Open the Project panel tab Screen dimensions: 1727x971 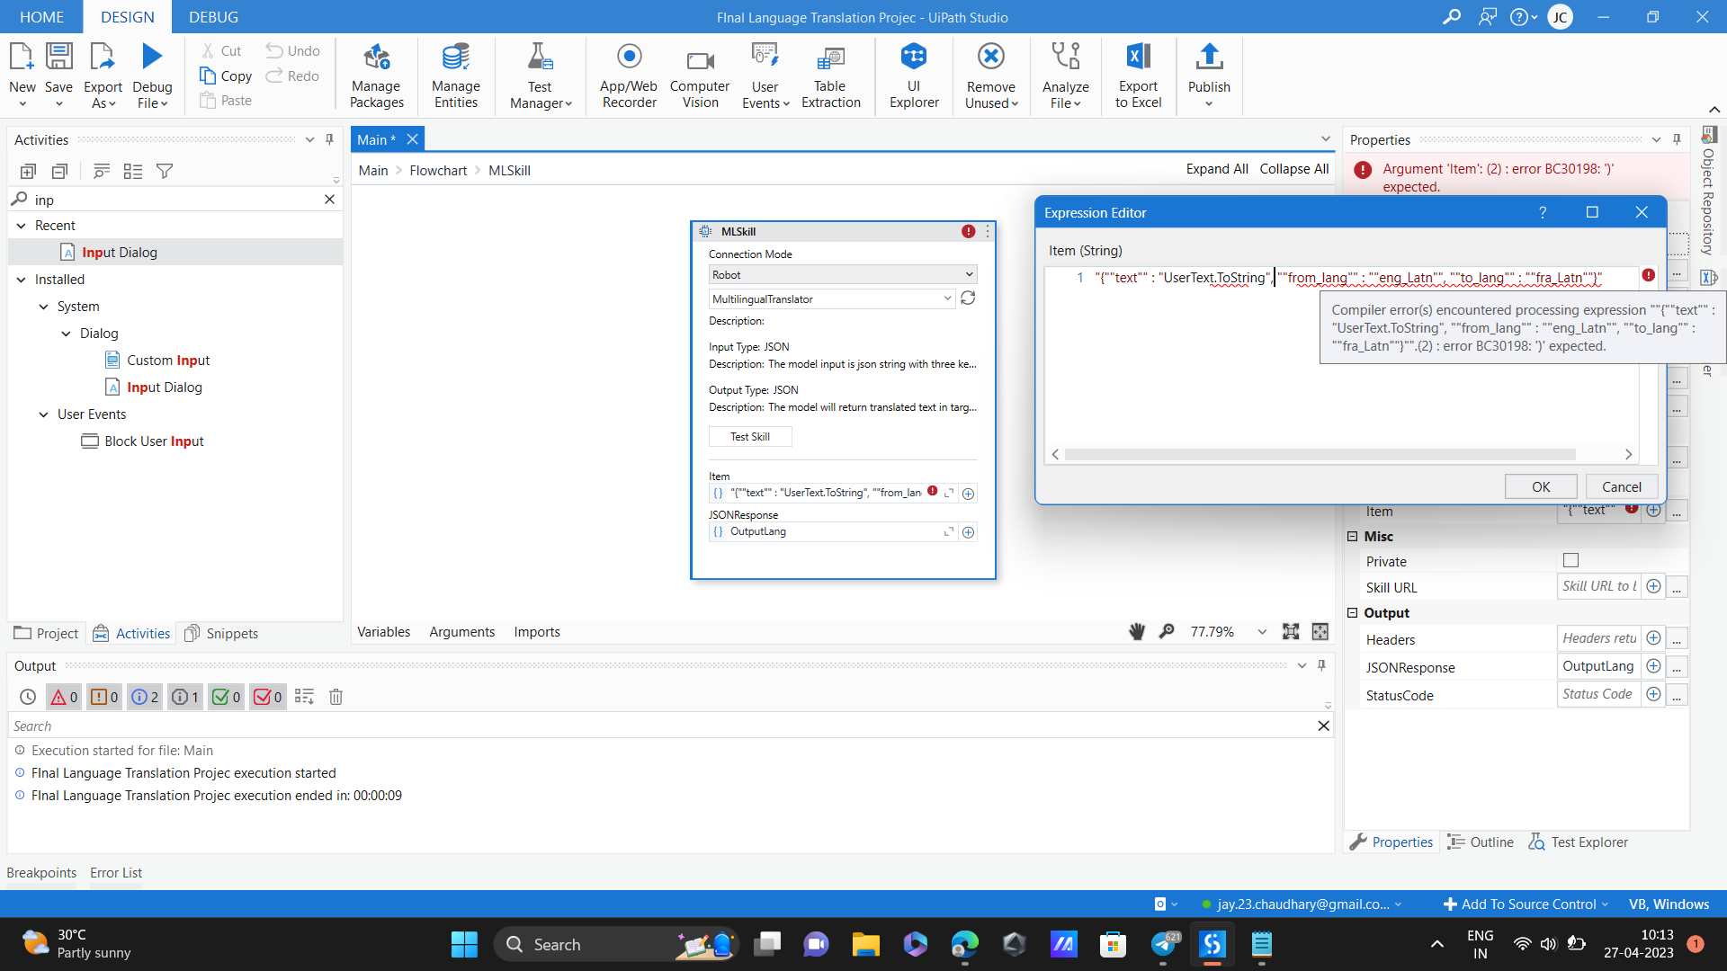point(47,633)
